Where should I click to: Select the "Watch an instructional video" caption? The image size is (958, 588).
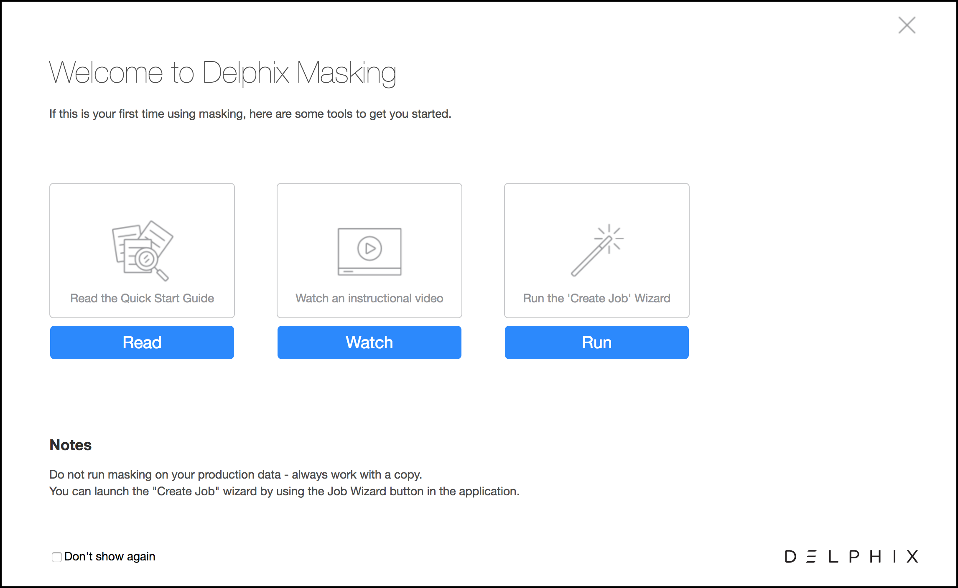click(x=369, y=298)
